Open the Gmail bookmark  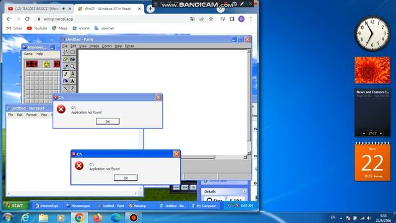click(x=14, y=28)
